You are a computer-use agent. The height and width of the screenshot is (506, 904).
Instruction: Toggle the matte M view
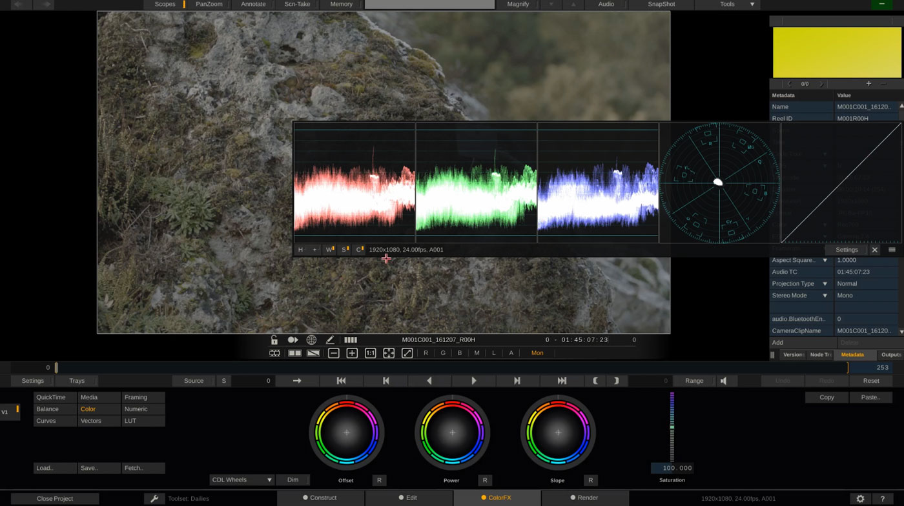pyautogui.click(x=477, y=353)
